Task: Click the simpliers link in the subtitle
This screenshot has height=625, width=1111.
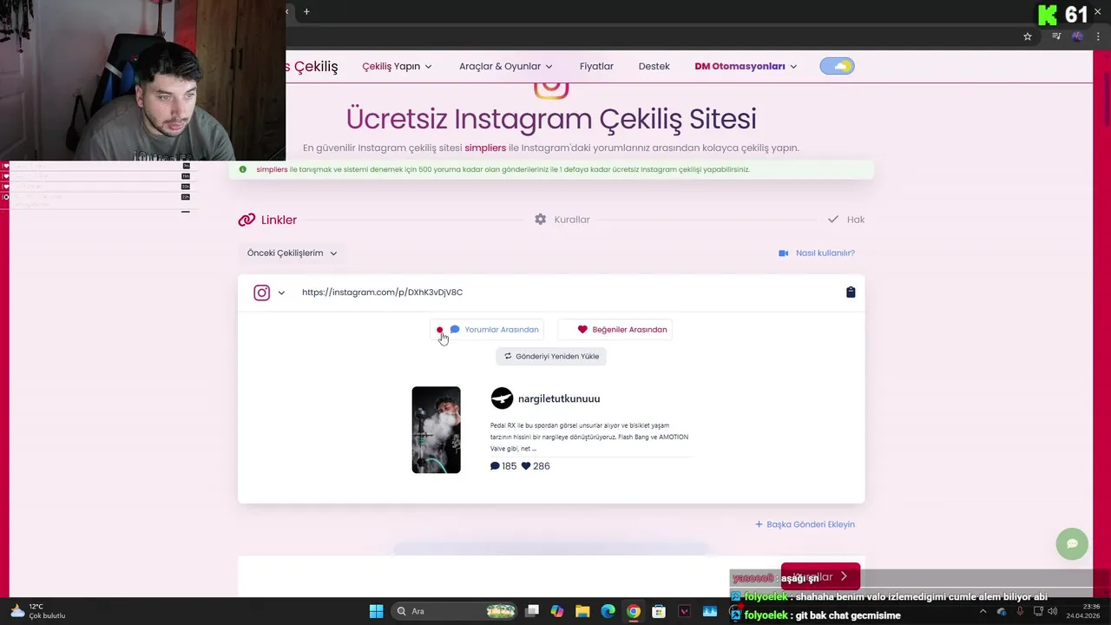Action: 485,148
